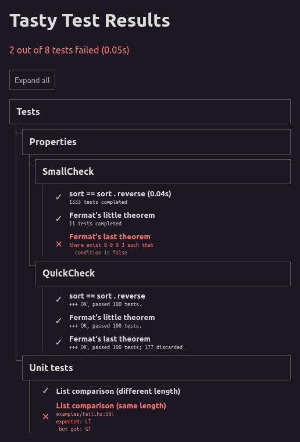Image resolution: width=300 pixels, height=442 pixels.
Task: Click the sort == sort . reverse (0.04s) title
Action: [x=120, y=193]
